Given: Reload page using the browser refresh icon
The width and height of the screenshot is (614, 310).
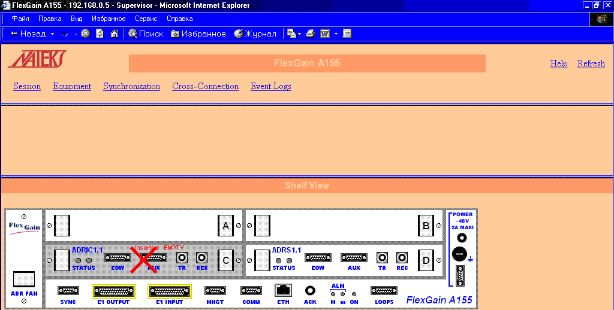Looking at the screenshot, I should [100, 34].
